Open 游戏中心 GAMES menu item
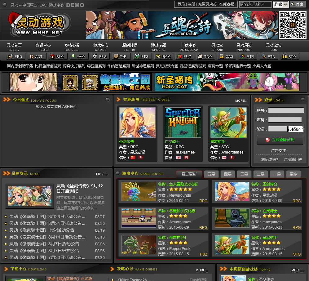 101,47
